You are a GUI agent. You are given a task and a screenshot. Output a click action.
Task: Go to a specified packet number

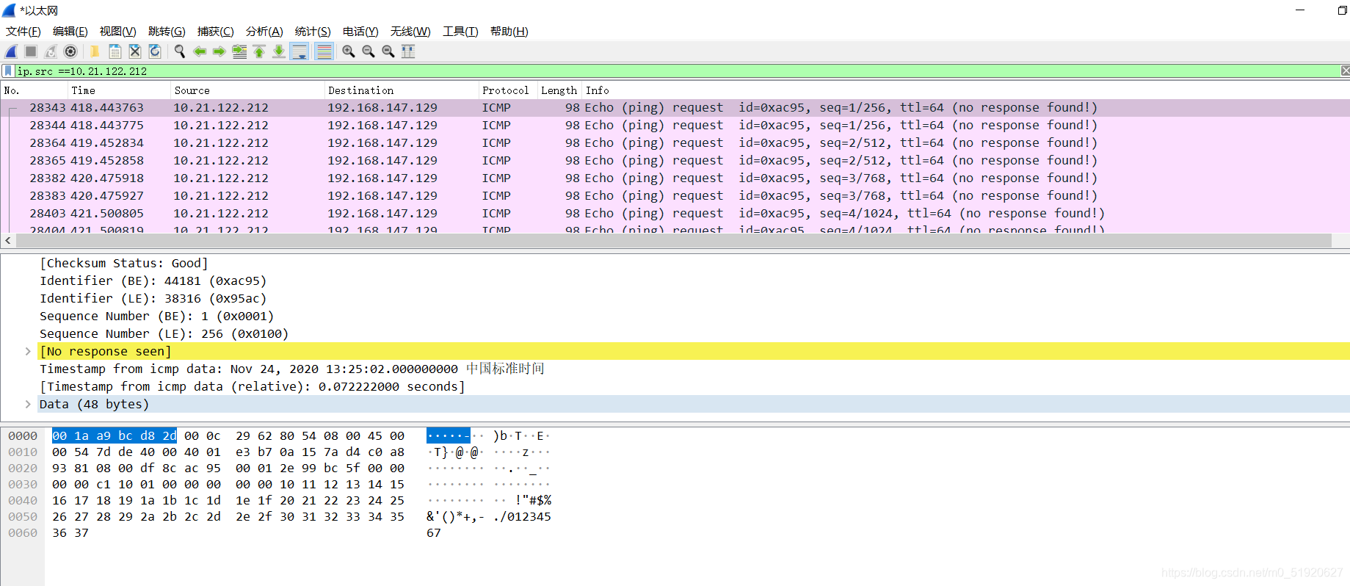click(239, 51)
